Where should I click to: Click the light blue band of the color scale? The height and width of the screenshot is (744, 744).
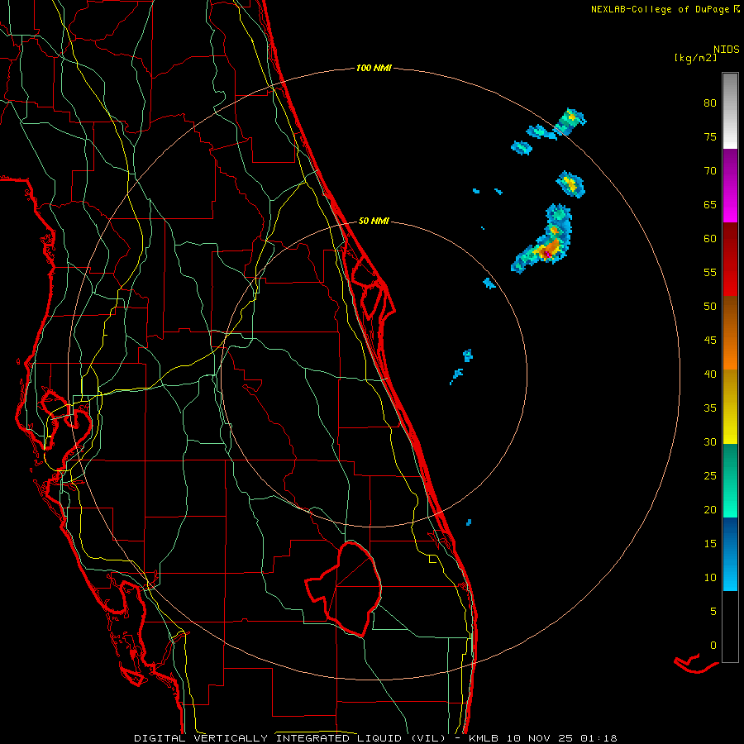pos(730,554)
